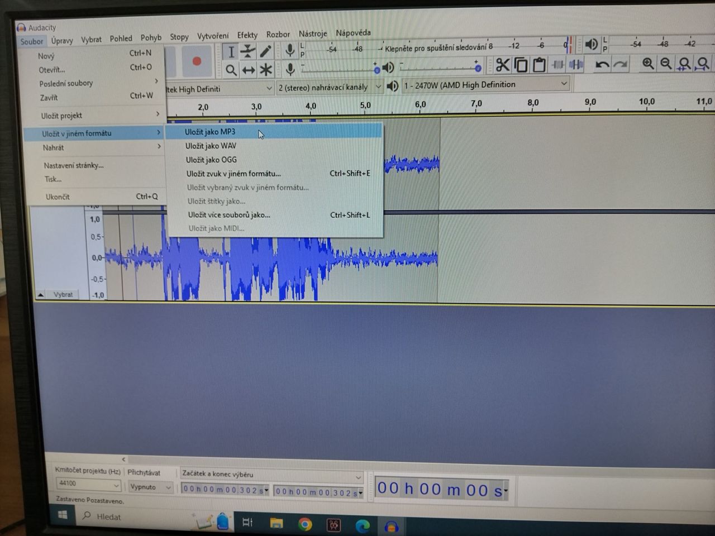Click Nový in the Soubor menu
Viewport: 715px width, 536px height.
(x=93, y=55)
